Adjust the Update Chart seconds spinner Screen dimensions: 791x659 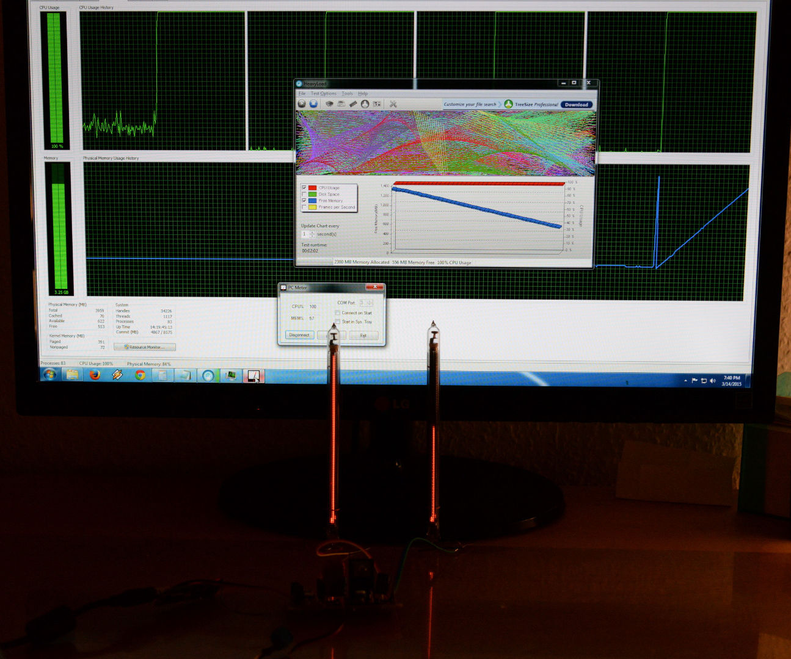click(313, 234)
